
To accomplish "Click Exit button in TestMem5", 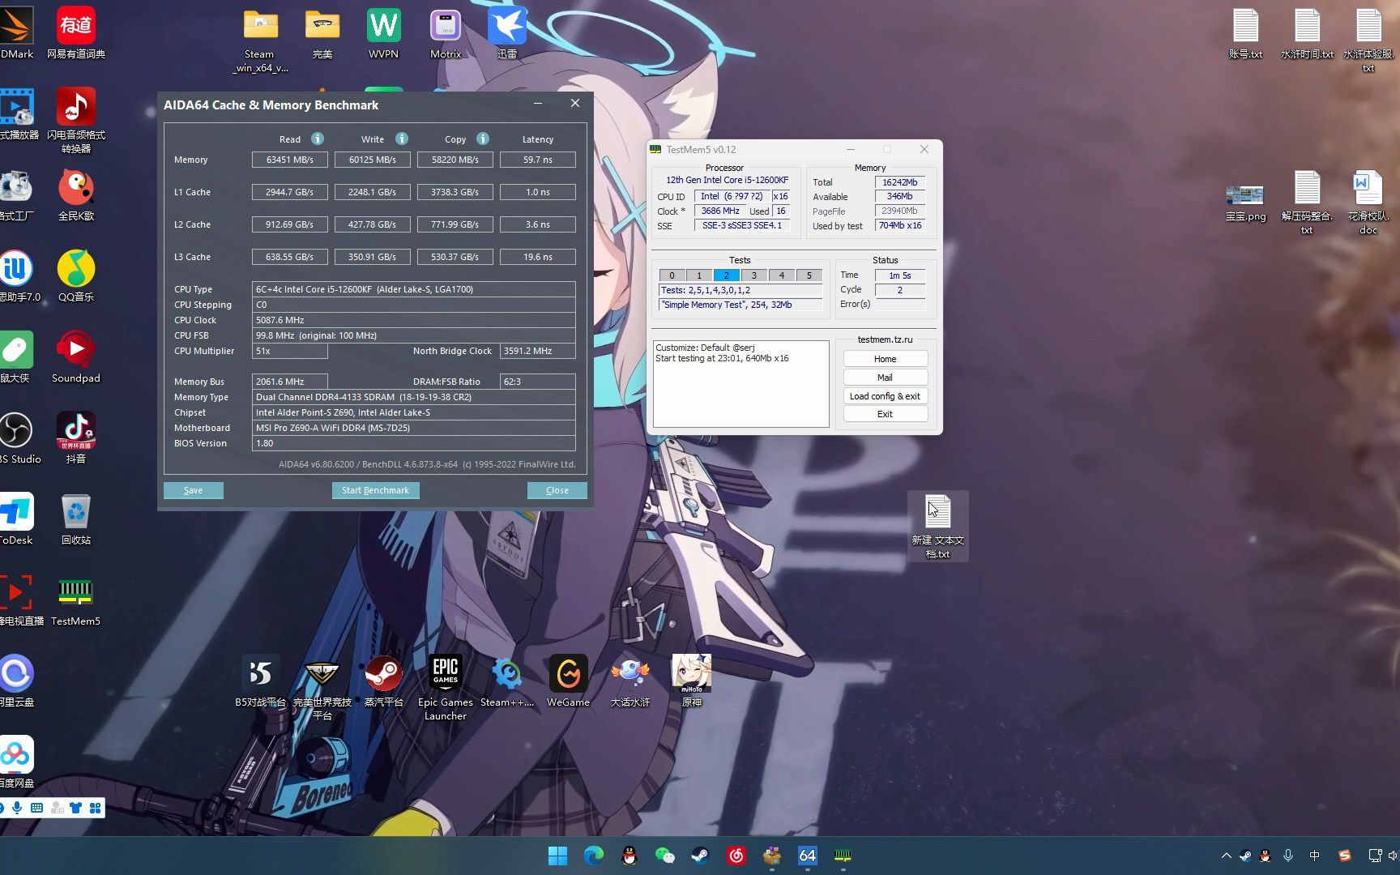I will [x=885, y=414].
